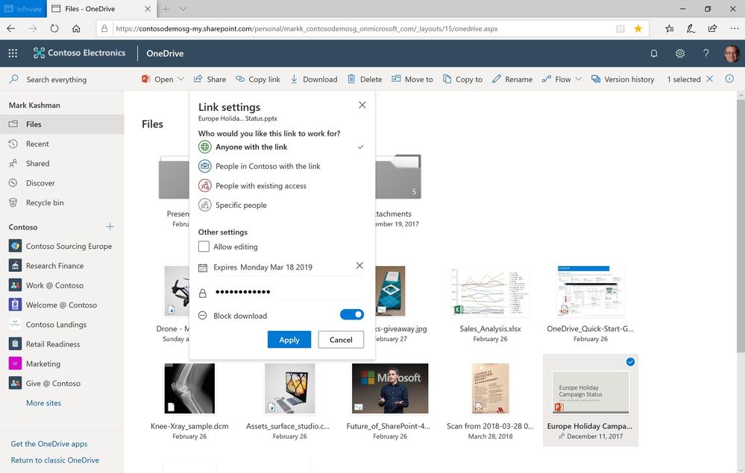Open the settings gear in header

click(680, 53)
